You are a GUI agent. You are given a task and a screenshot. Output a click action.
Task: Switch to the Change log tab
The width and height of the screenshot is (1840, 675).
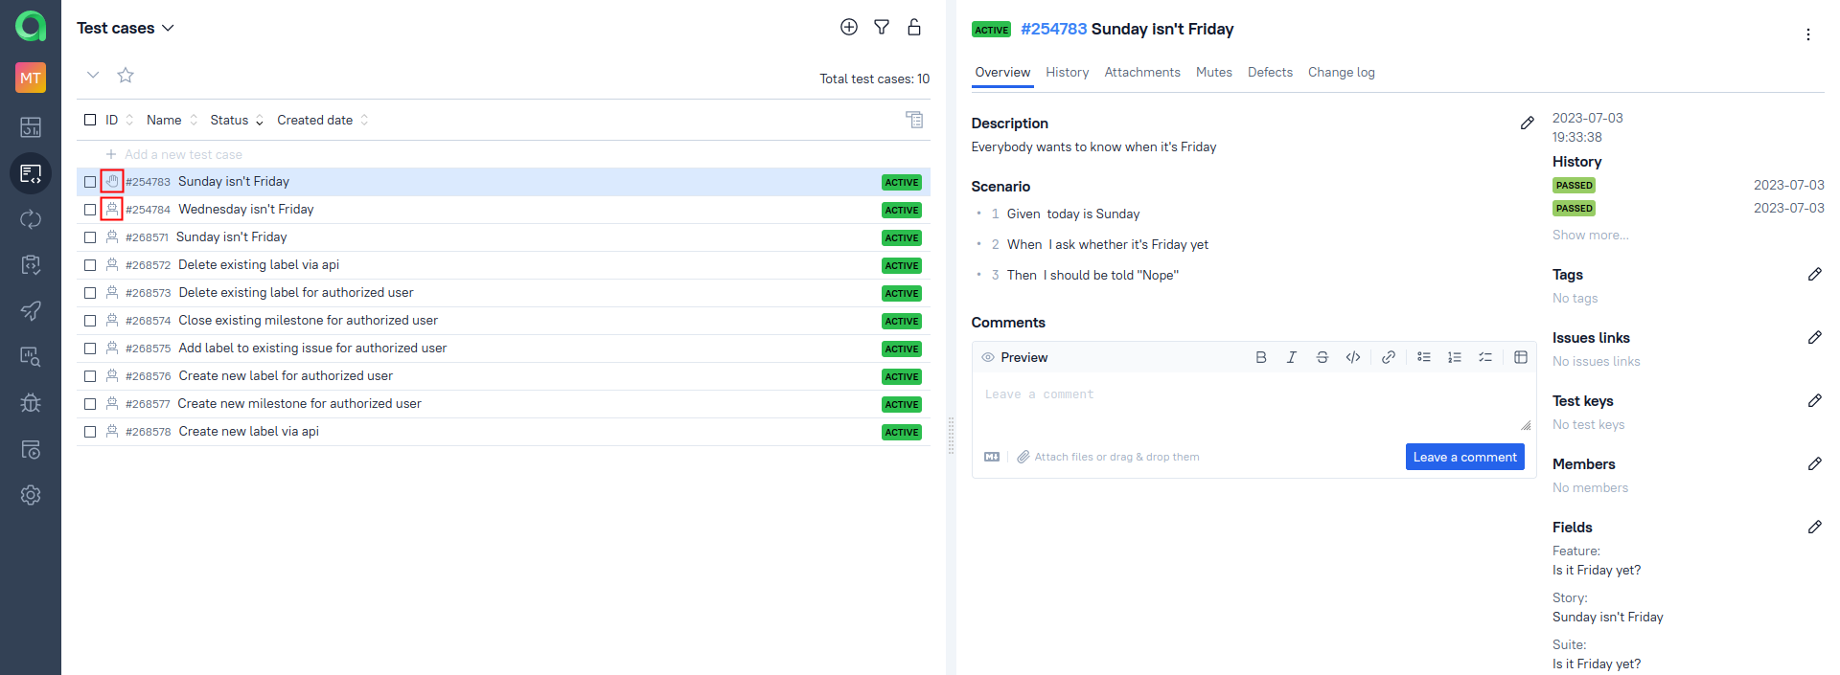point(1342,73)
